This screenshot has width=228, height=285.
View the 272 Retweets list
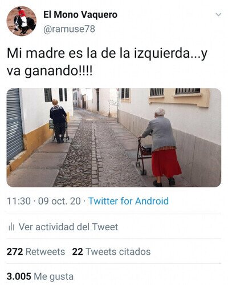tap(36, 251)
